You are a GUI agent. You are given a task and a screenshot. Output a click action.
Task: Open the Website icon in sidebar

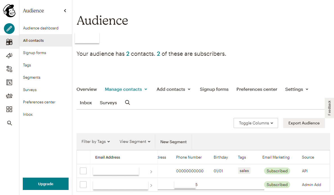point(9,82)
